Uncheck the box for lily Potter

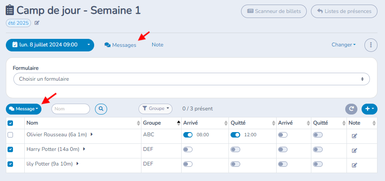(10, 164)
